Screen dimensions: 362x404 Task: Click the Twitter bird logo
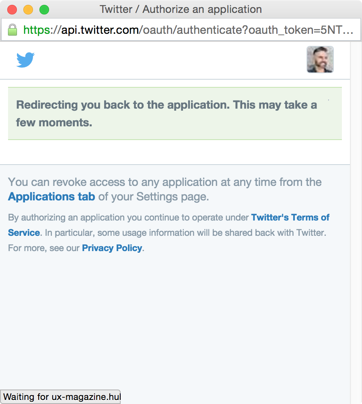coord(25,60)
